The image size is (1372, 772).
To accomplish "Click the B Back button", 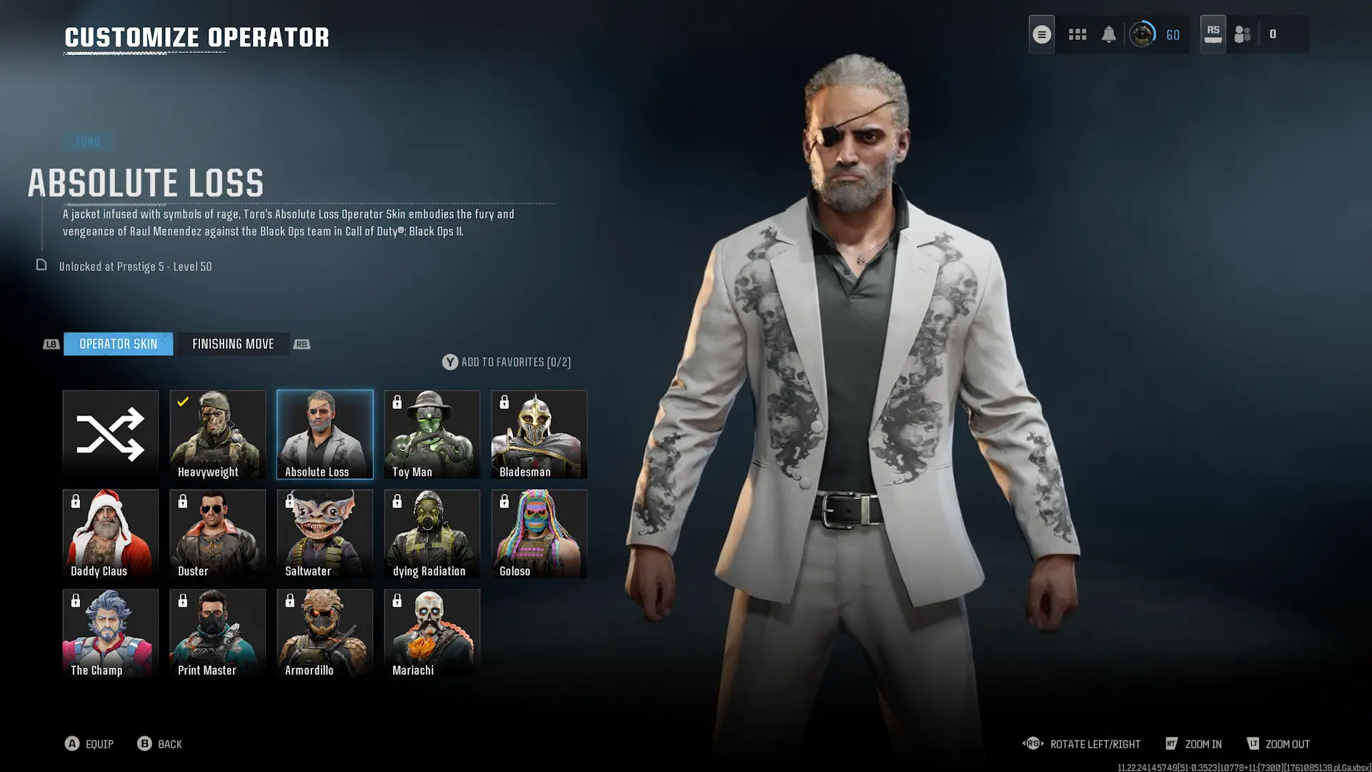I will pos(159,744).
